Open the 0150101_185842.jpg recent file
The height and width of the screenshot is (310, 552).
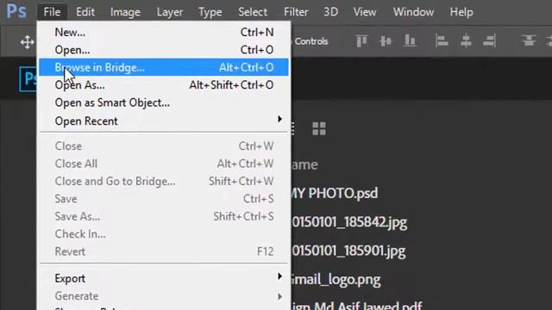coord(349,222)
